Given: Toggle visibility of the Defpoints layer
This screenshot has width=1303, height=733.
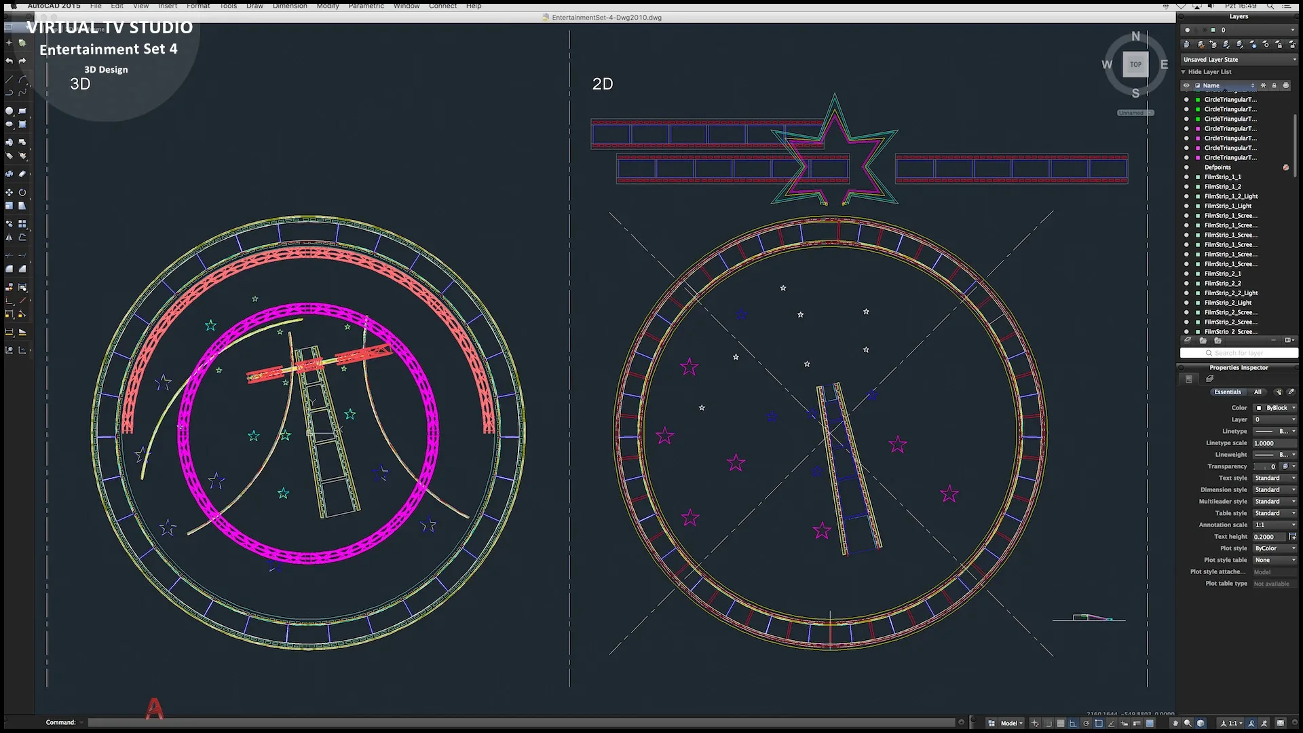Looking at the screenshot, I should 1186,168.
